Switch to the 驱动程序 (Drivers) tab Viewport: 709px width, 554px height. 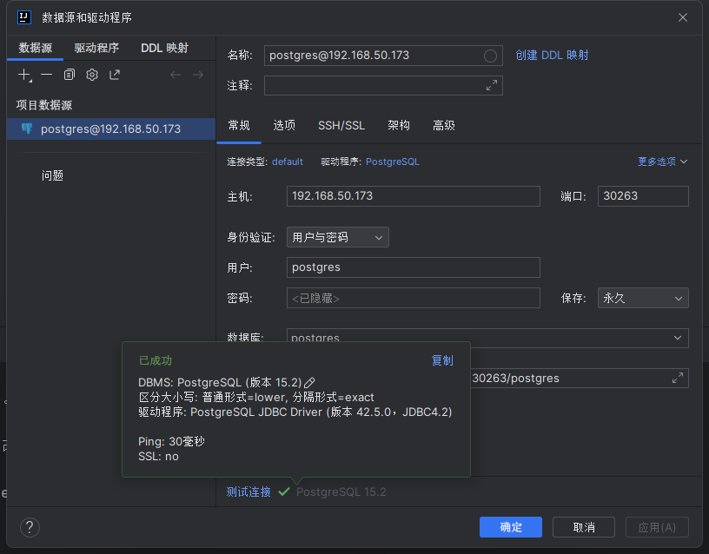(96, 49)
